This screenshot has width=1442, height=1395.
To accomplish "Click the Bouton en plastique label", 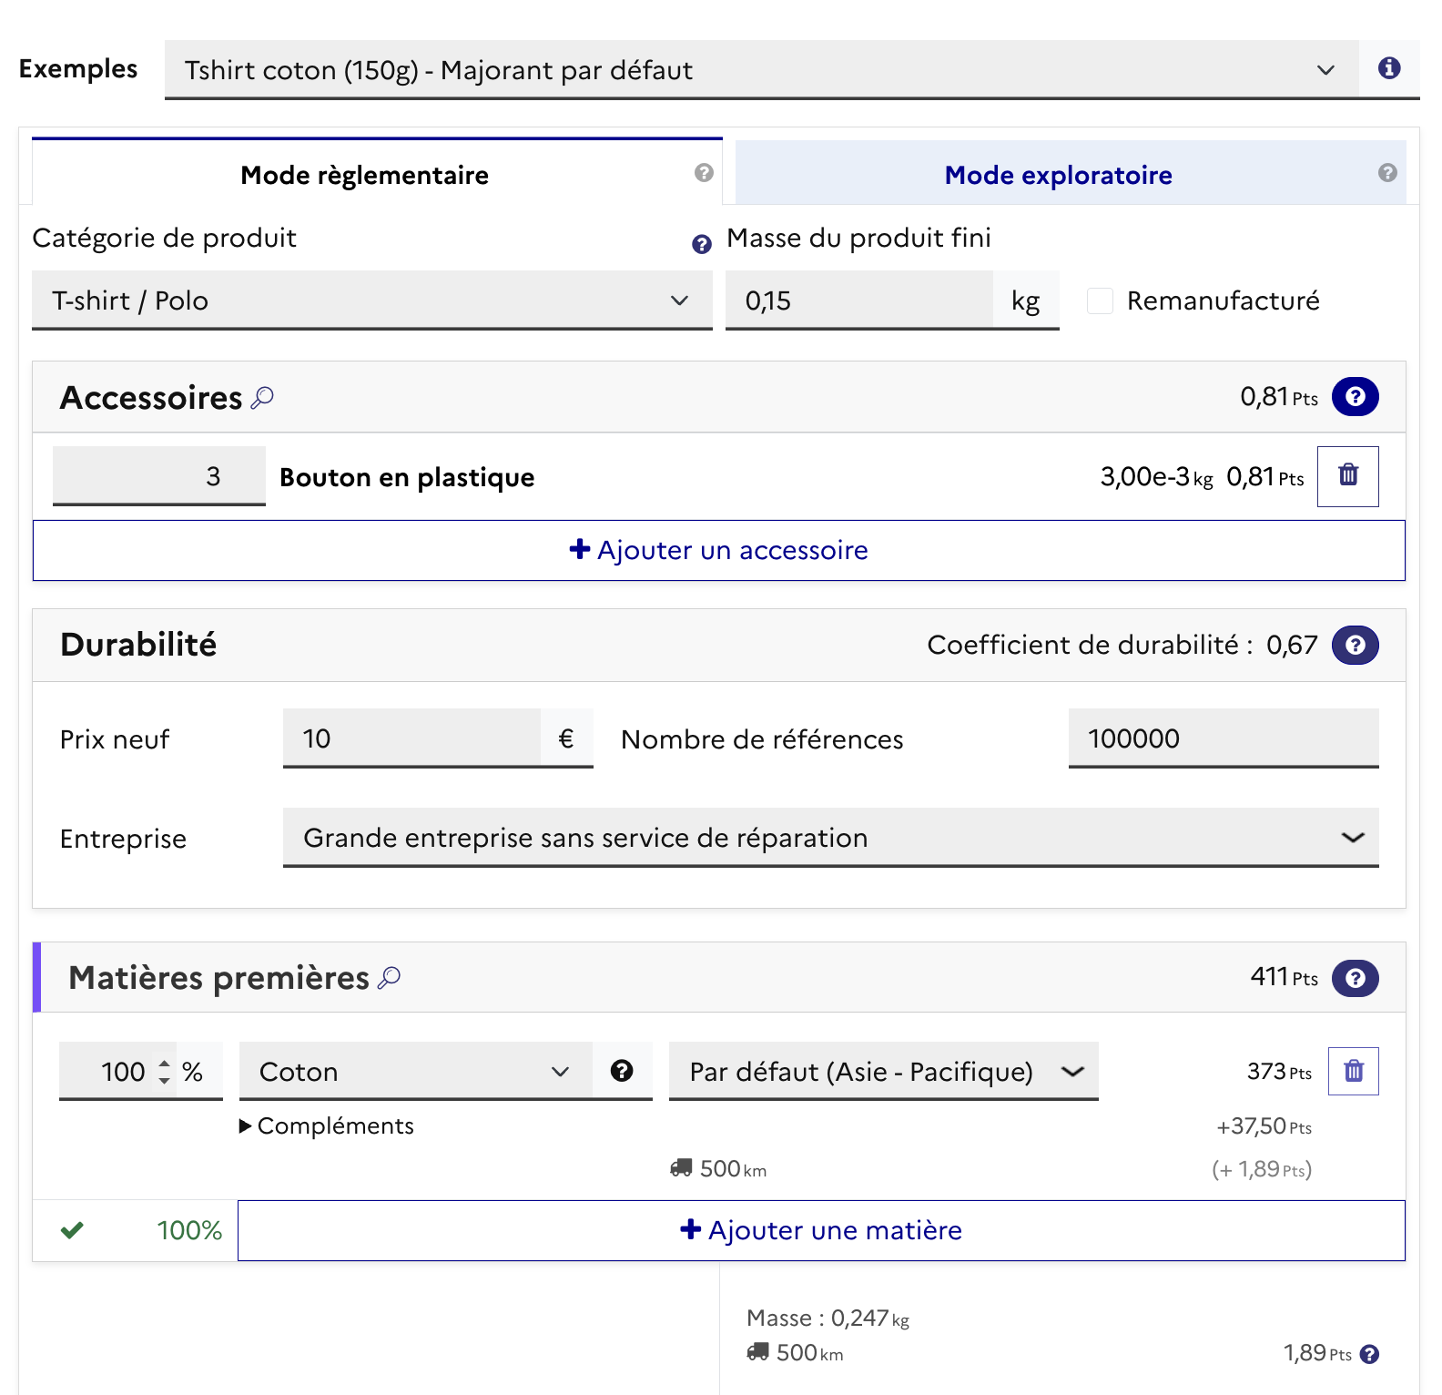I will pyautogui.click(x=407, y=477).
